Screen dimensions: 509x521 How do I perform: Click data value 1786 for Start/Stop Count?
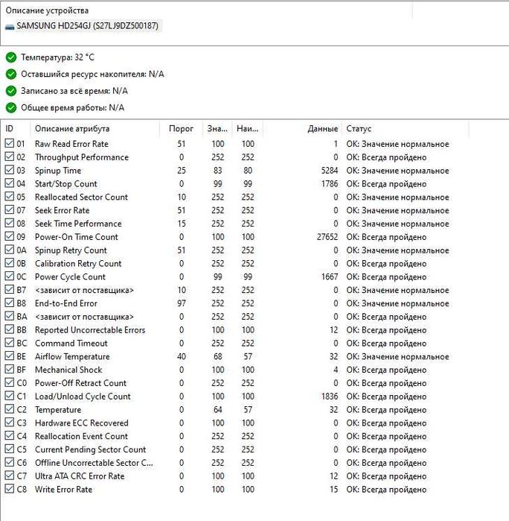[x=330, y=184]
